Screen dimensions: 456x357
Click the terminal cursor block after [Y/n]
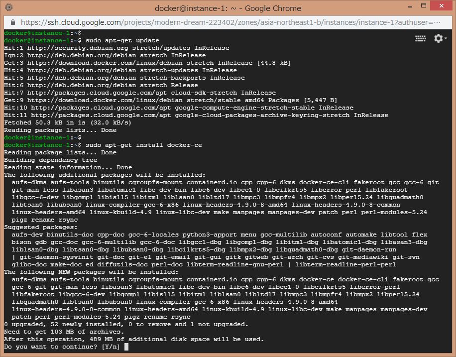tap(126, 347)
